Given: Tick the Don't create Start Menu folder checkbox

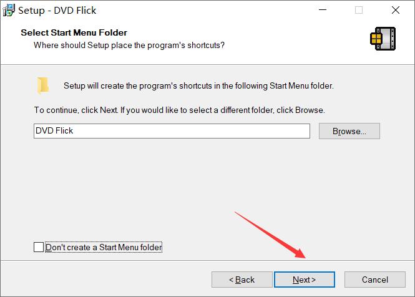Looking at the screenshot, I should 39,247.
